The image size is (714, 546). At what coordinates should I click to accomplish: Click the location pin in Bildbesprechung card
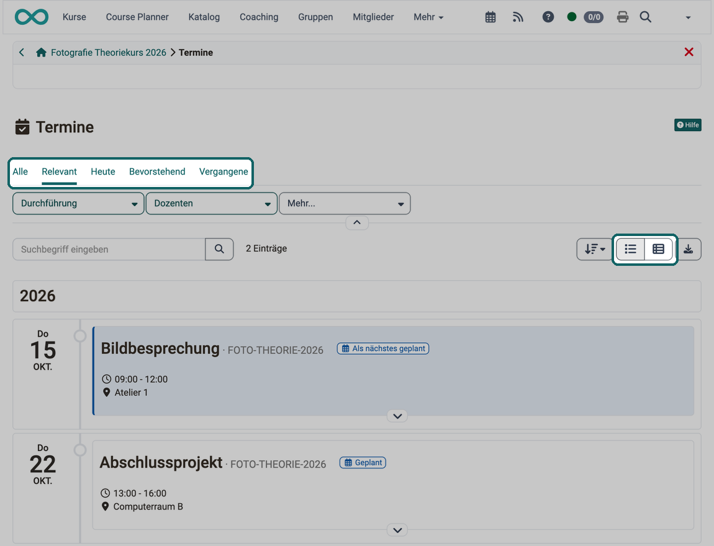(x=107, y=393)
